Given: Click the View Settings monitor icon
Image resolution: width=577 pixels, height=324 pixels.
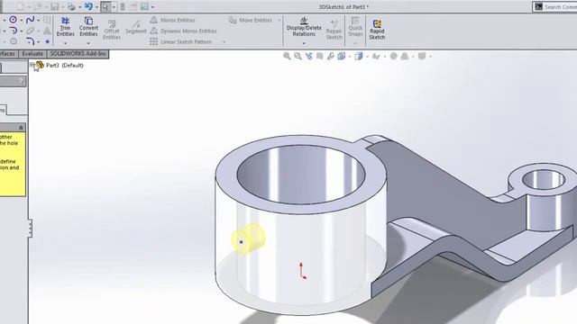Looking at the screenshot, I should pyautogui.click(x=422, y=56).
